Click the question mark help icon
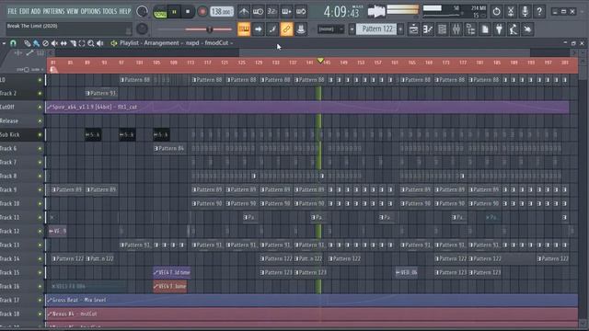This screenshot has width=589, height=331. (539, 12)
